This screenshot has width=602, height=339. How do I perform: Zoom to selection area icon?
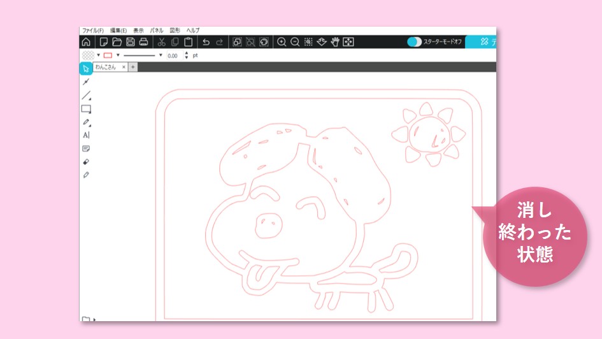[x=308, y=42]
